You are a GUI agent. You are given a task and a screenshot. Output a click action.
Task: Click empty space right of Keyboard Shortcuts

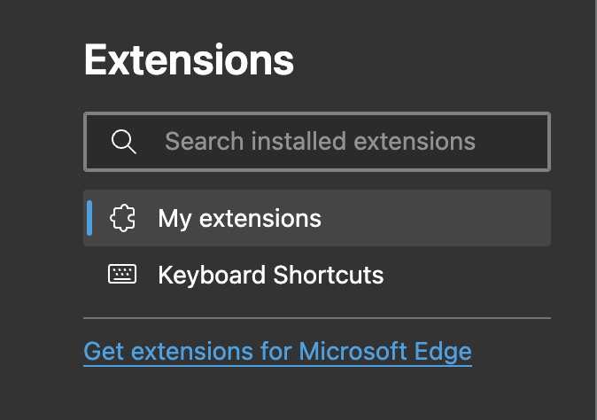(x=469, y=275)
